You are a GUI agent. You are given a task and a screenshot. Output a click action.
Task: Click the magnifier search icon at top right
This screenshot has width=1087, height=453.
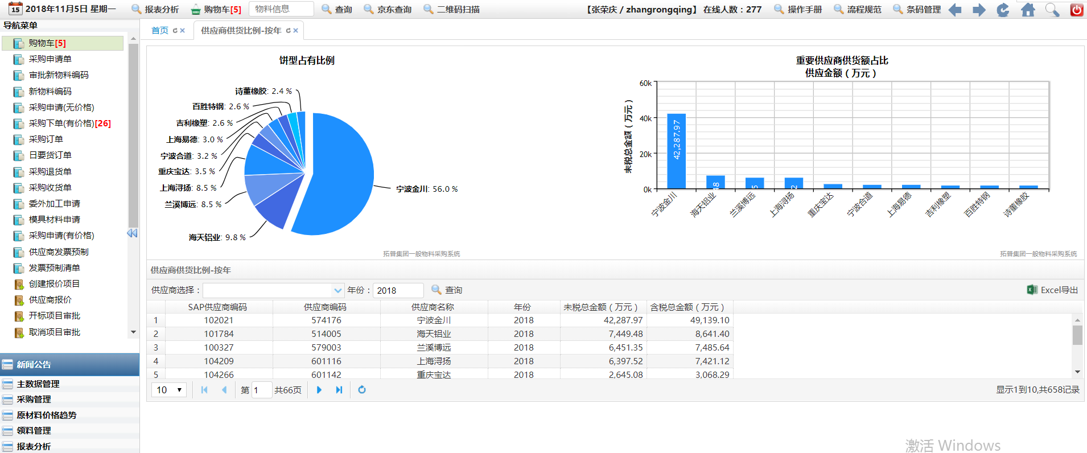(1052, 10)
